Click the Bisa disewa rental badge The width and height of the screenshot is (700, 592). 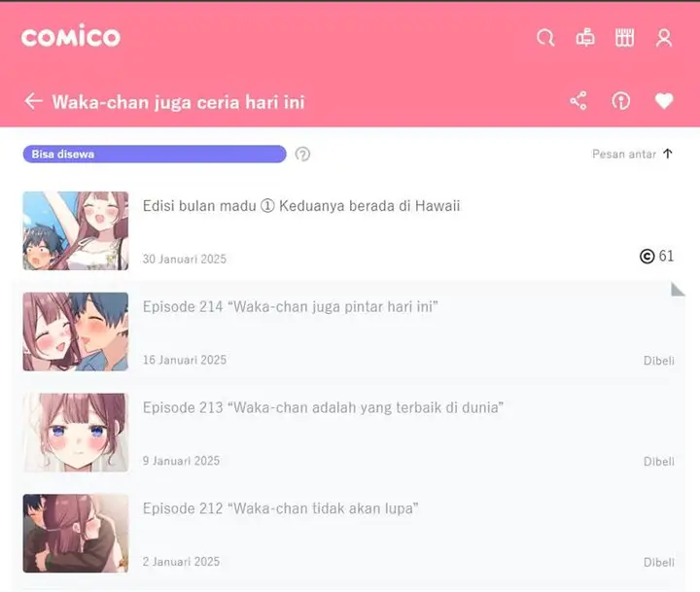click(x=155, y=154)
